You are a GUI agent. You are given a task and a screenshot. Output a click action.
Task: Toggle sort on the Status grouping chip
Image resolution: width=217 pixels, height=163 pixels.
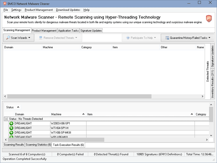tap(13, 107)
